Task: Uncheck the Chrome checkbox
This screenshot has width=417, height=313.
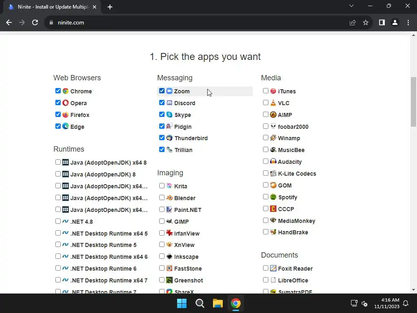Action: tap(58, 91)
